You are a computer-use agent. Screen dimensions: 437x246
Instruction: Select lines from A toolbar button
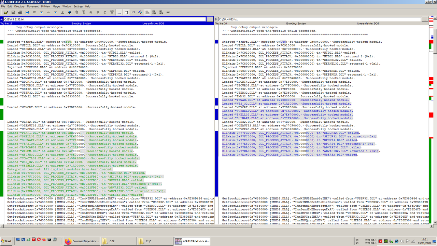point(91,12)
